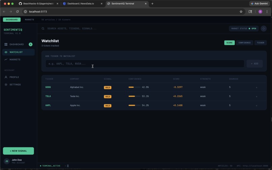The height and width of the screenshot is (170, 272).
Task: Go back in browser history
Action: pyautogui.click(x=4, y=11)
